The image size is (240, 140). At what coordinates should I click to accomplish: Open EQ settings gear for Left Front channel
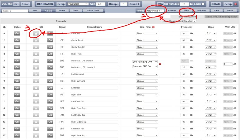coord(36,34)
